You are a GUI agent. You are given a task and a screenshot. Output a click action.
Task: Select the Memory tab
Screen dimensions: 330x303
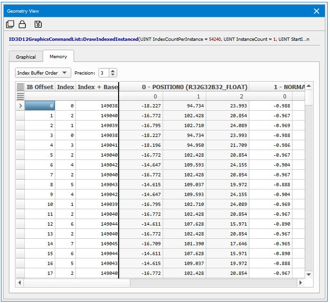pos(59,57)
